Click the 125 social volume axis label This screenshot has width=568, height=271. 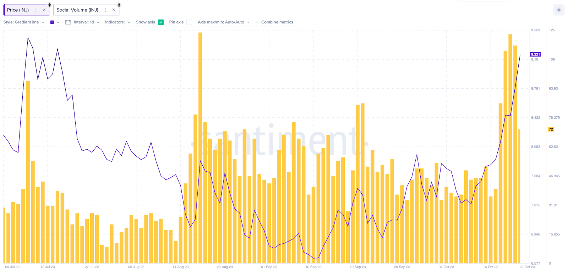coord(552,30)
